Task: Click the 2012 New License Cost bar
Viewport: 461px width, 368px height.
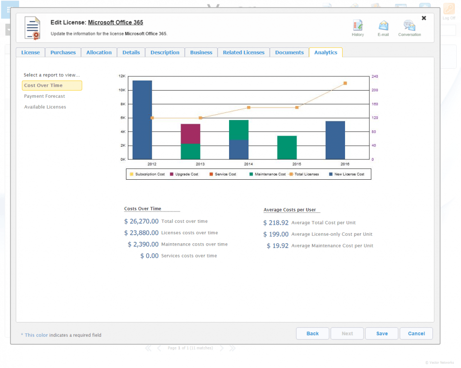Action: (x=142, y=120)
